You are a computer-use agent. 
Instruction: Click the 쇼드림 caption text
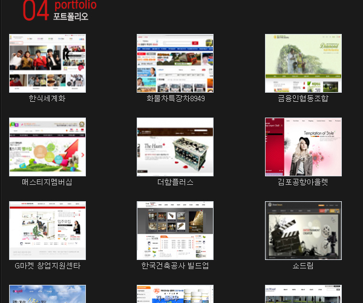click(303, 265)
